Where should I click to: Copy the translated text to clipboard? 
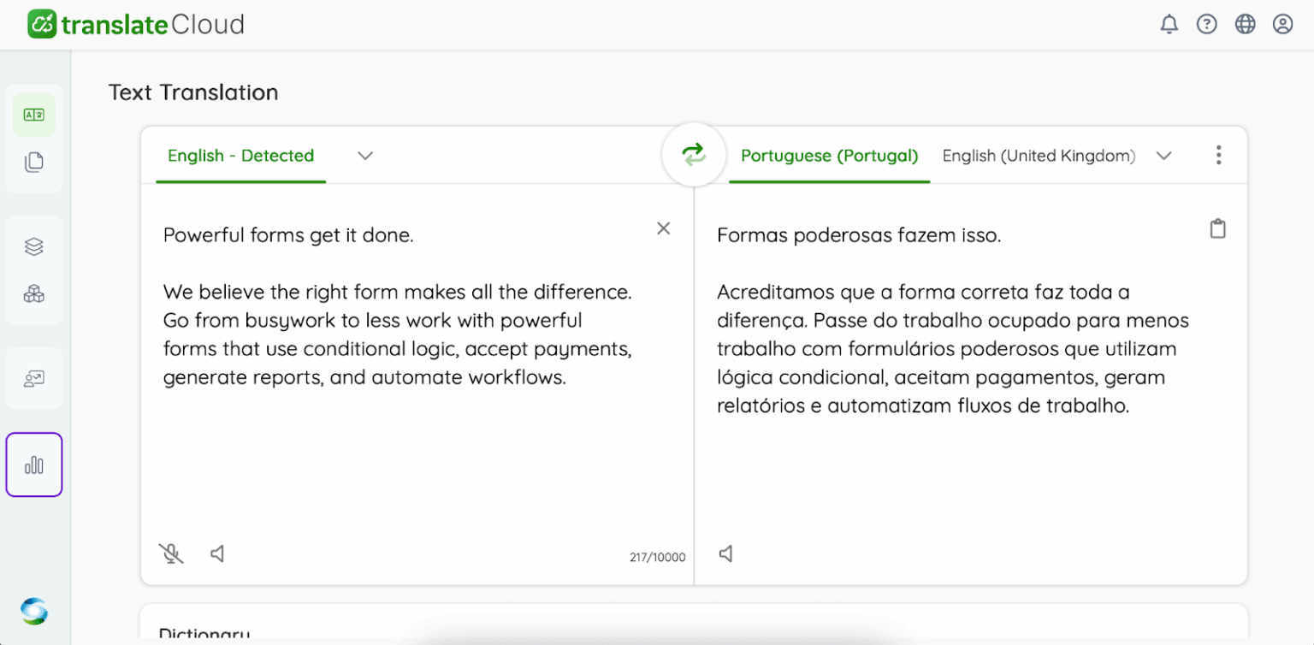[x=1217, y=228]
